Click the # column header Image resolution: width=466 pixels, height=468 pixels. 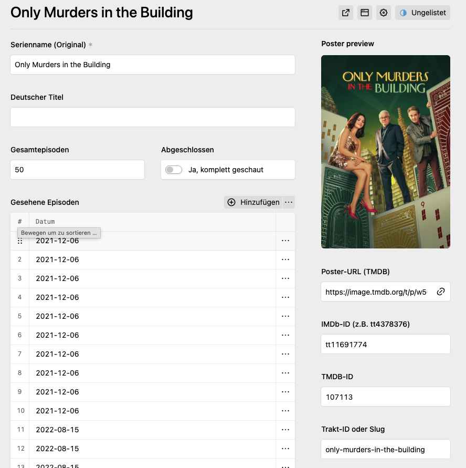(20, 222)
